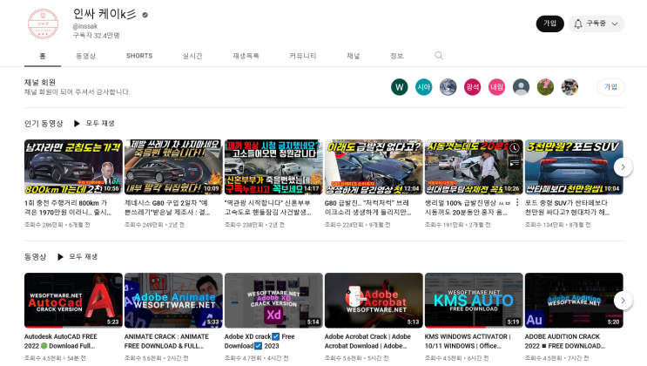Viewport: 647px width, 366px height.
Task: Open the Adobe XD crack video thumbnail
Action: click(x=273, y=301)
